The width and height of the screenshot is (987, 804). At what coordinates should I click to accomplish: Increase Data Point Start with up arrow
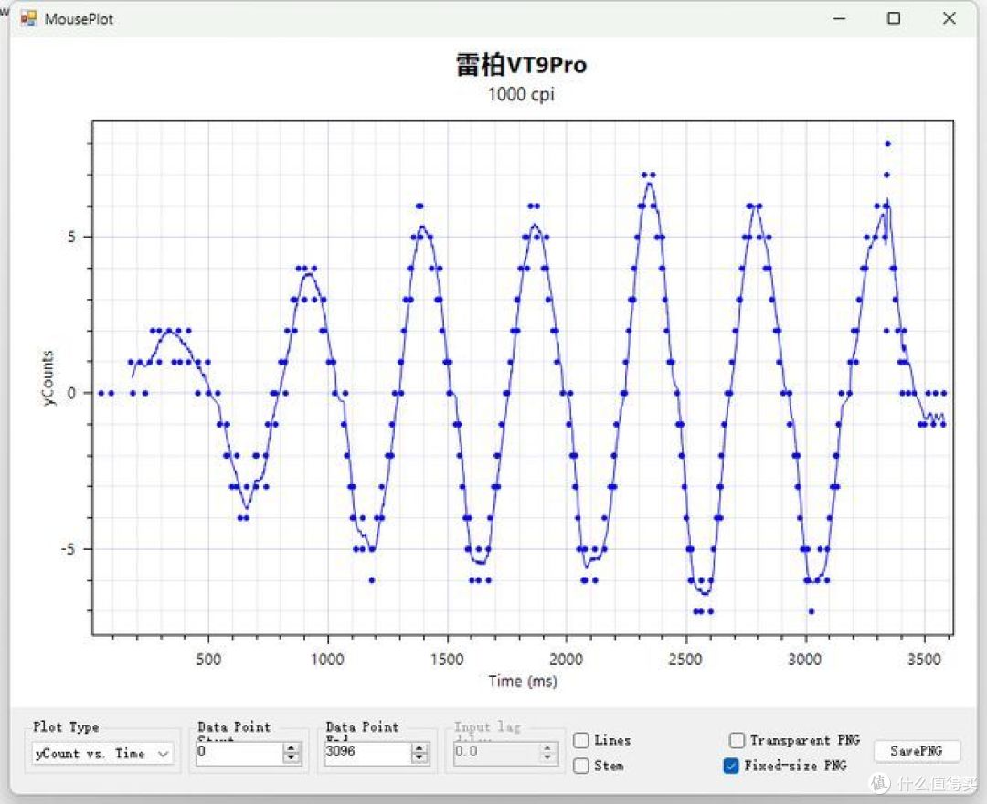pyautogui.click(x=291, y=748)
